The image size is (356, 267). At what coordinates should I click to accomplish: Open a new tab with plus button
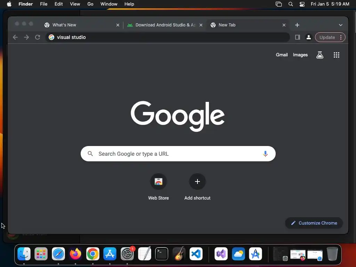click(x=297, y=25)
